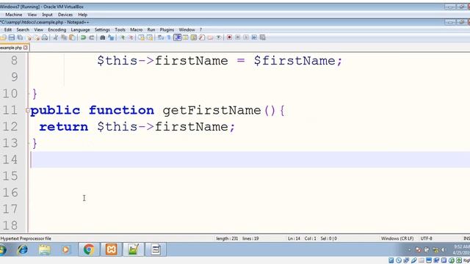
Task: Click 'return' keyword on line 12
Action: tap(64, 127)
